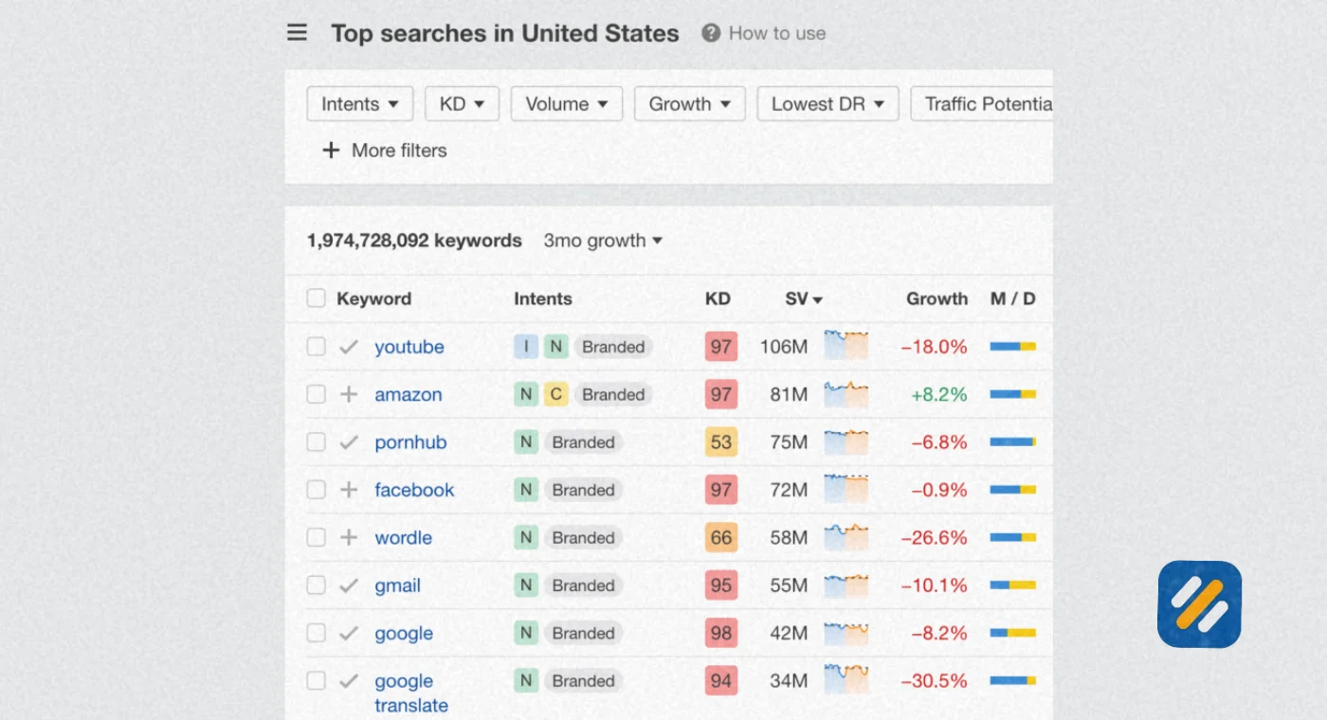
Task: Open the wordle keyword link
Action: pyautogui.click(x=403, y=537)
